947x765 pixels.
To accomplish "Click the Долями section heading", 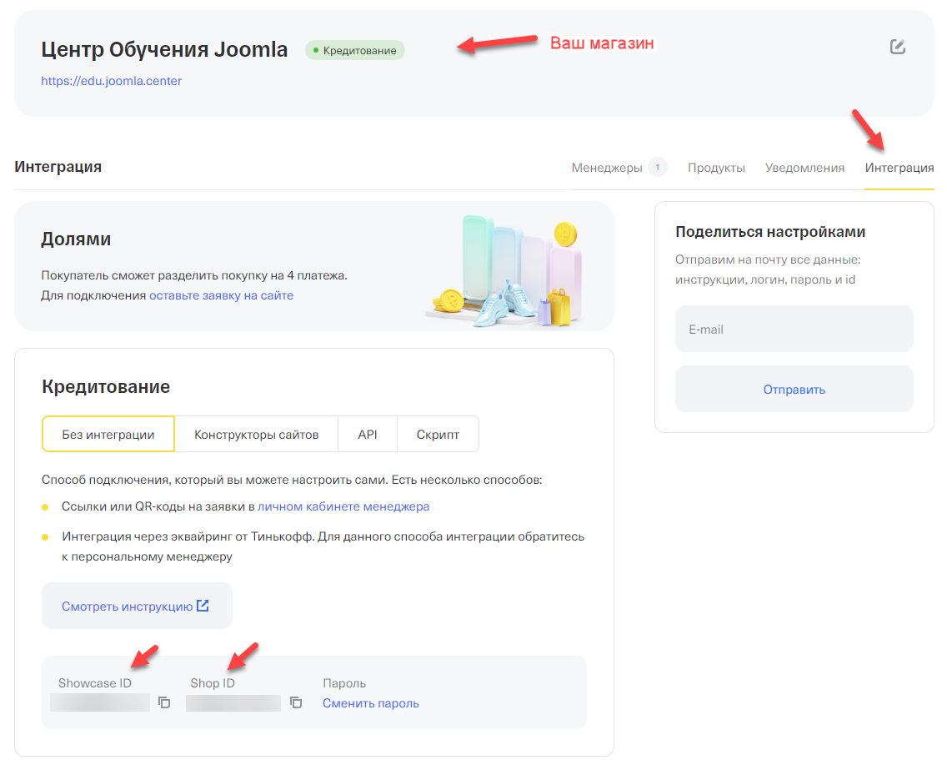I will (x=76, y=239).
